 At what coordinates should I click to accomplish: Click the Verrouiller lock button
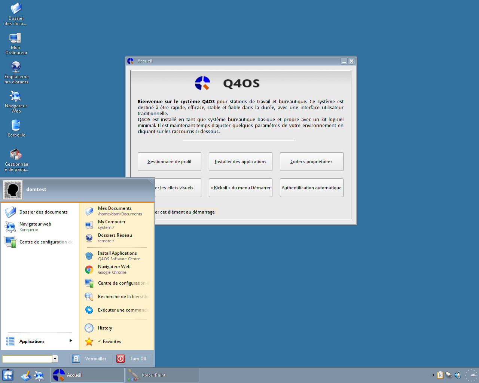point(91,359)
